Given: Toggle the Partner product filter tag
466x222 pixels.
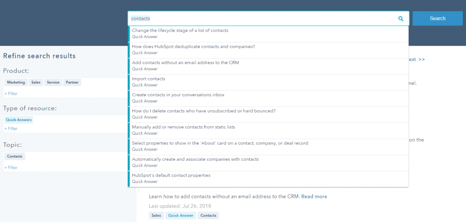Looking at the screenshot, I should (72, 82).
